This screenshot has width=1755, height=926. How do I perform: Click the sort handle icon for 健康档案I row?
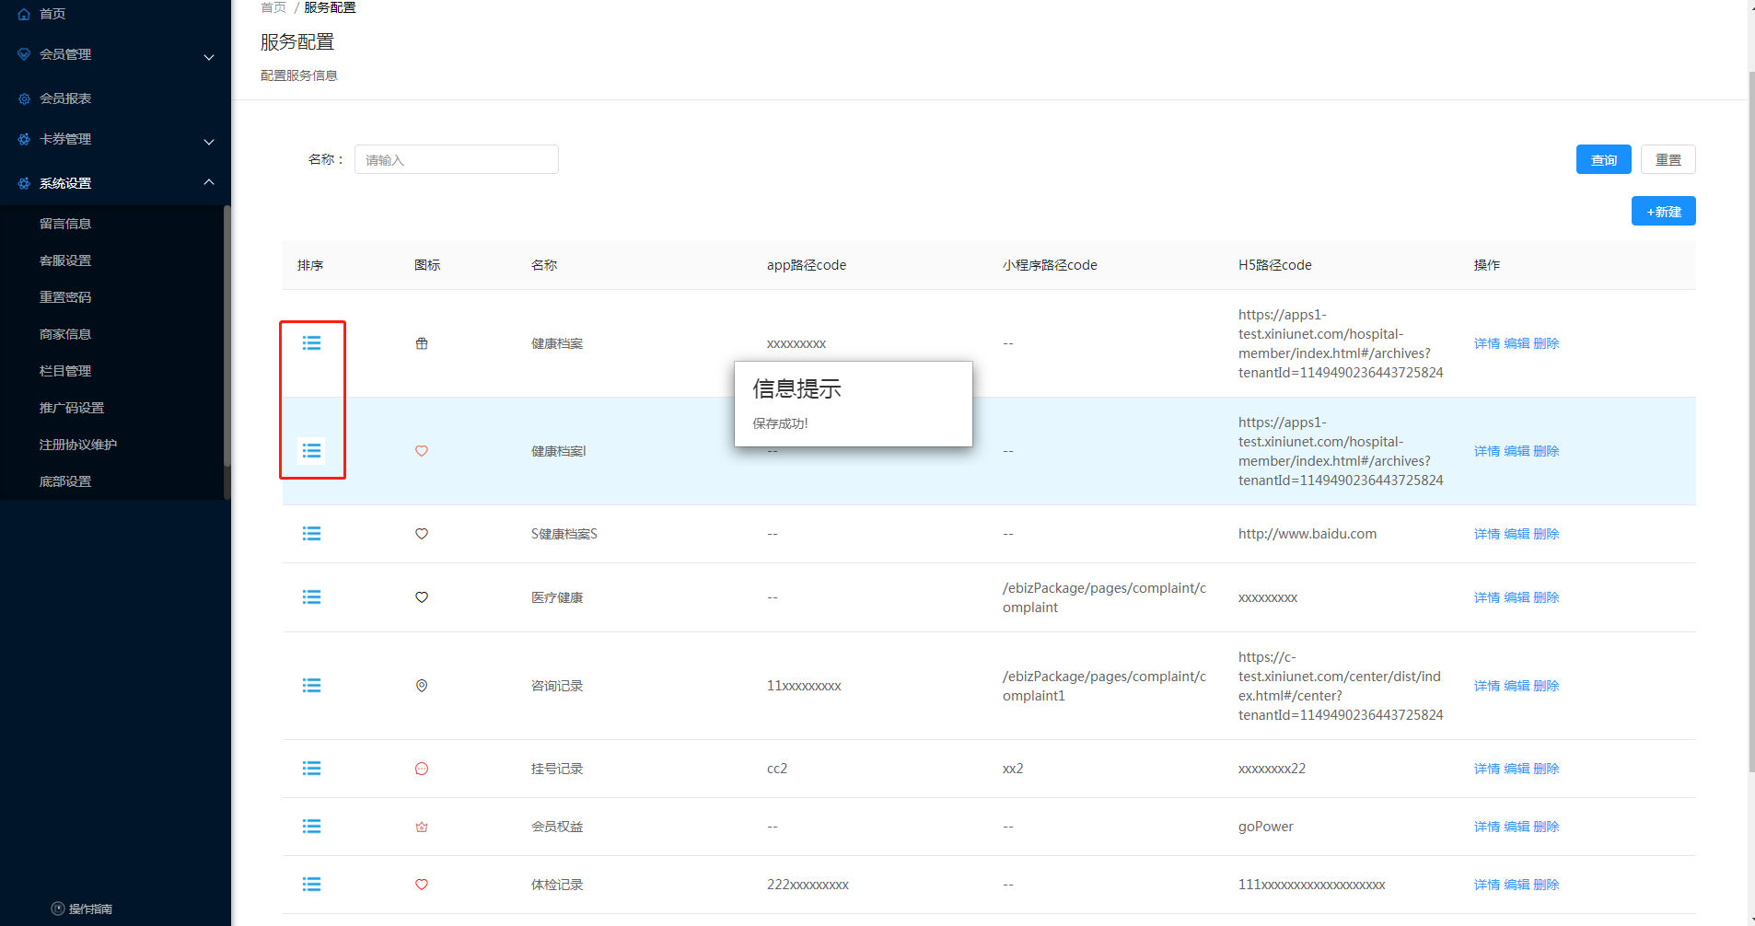[311, 451]
